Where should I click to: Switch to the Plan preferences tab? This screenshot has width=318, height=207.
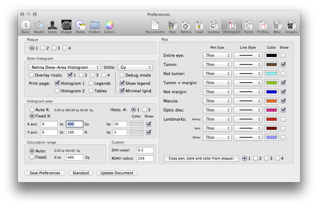coord(172,27)
